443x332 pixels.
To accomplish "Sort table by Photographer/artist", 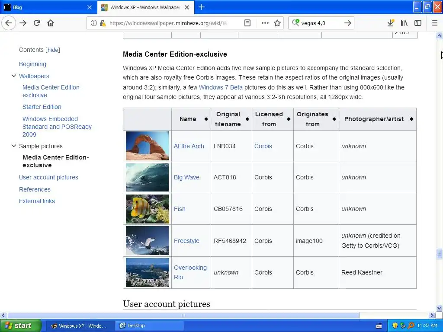I will click(411, 119).
